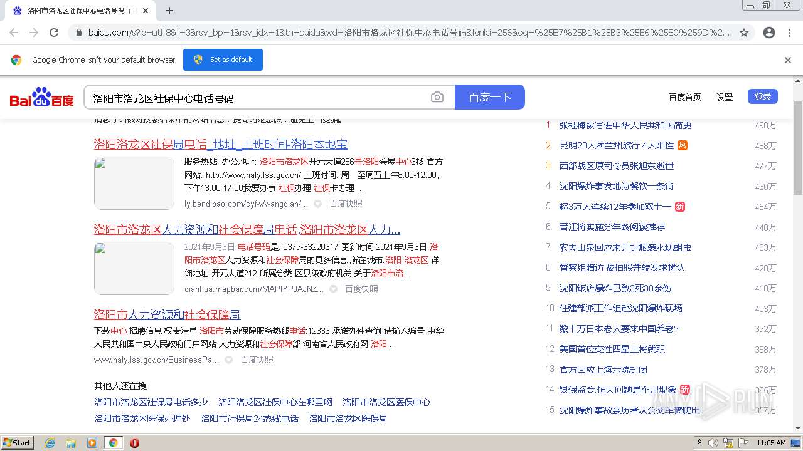Open hot topic 住建部派工作组赴沈阳爆炸现场
The width and height of the screenshot is (803, 451).
tap(621, 308)
